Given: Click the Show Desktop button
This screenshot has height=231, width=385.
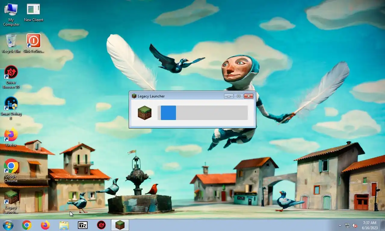Looking at the screenshot, I should [383, 225].
